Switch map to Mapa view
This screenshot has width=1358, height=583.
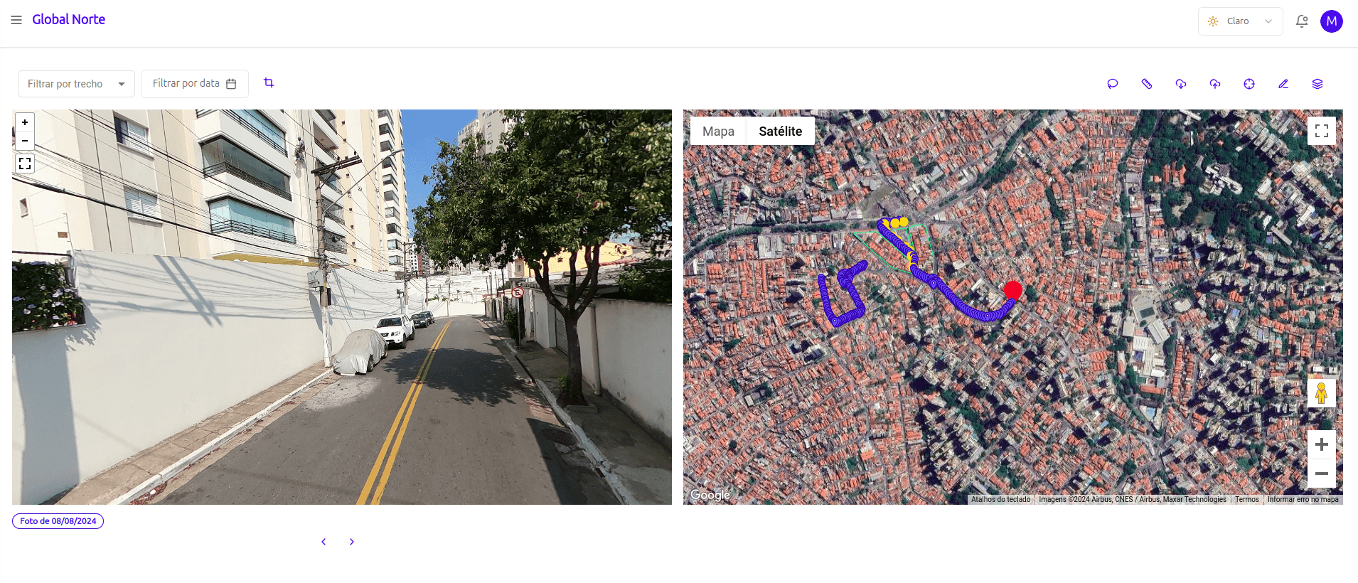pos(718,132)
